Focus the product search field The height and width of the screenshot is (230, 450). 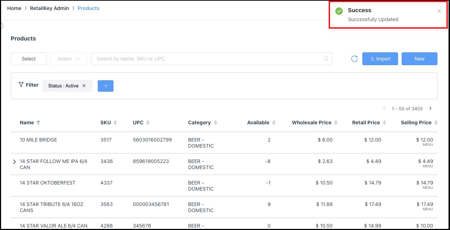pyautogui.click(x=208, y=59)
